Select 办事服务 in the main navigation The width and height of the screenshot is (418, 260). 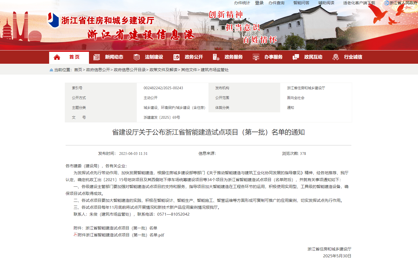[273, 57]
